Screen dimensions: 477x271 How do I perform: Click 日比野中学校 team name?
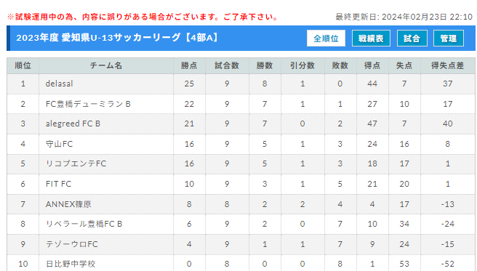pos(71,264)
